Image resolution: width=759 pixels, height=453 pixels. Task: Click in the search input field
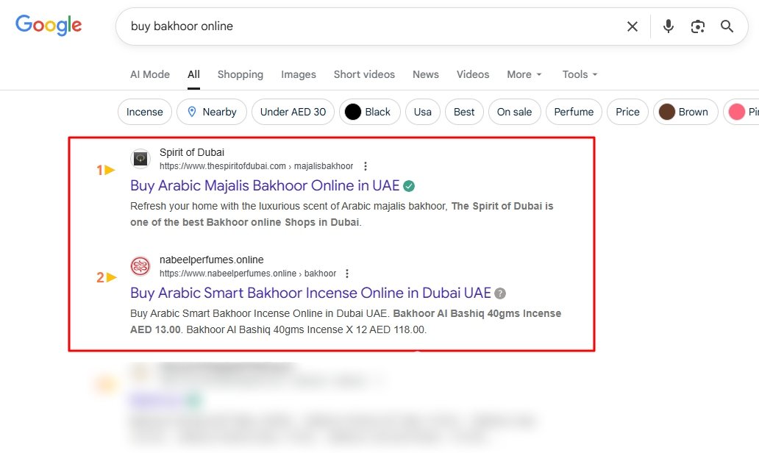coord(368,26)
